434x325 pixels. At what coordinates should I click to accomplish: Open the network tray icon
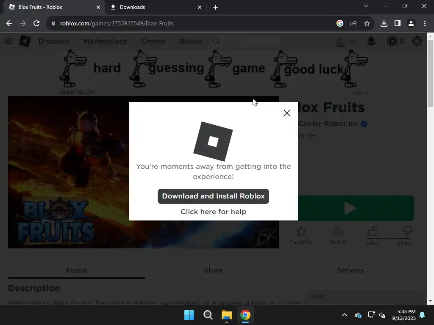[x=371, y=315]
